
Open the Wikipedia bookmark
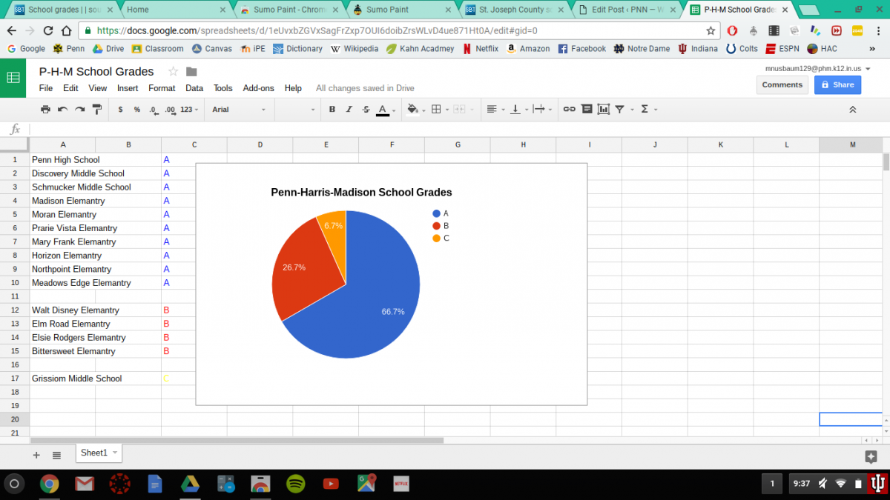coord(354,49)
